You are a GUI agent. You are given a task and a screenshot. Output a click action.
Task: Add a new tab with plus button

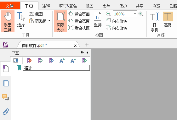(x=87, y=45)
